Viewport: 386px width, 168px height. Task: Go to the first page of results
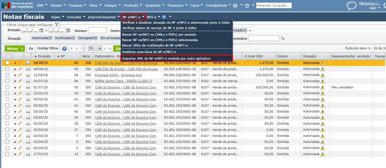click(71, 48)
